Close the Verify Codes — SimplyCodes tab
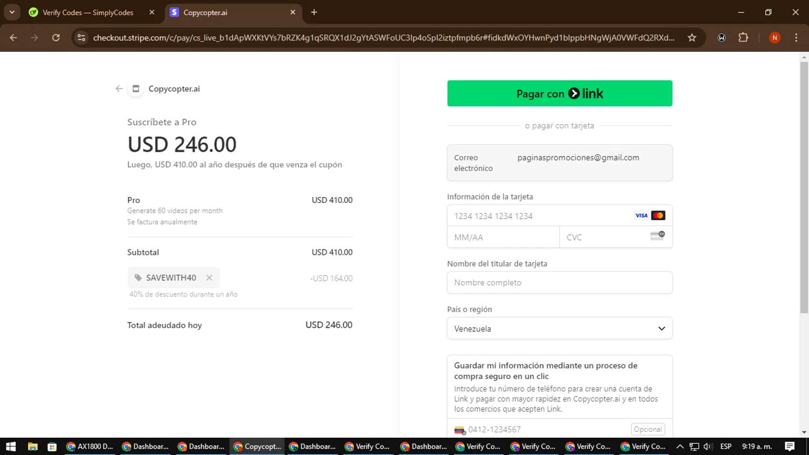The image size is (809, 455). (x=152, y=12)
